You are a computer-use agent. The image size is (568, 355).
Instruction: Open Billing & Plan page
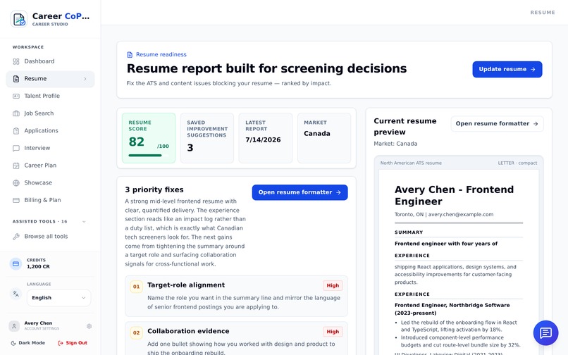click(50, 200)
